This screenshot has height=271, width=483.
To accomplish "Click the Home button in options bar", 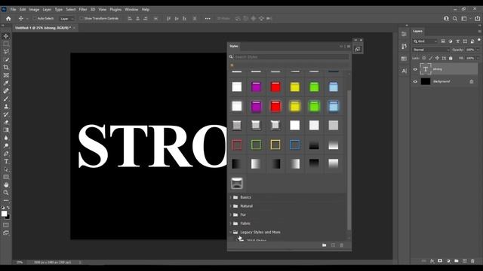I will pyautogui.click(x=8, y=19).
